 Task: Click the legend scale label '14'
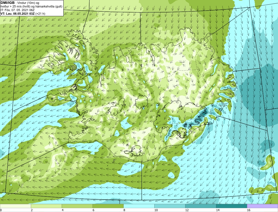218,210
